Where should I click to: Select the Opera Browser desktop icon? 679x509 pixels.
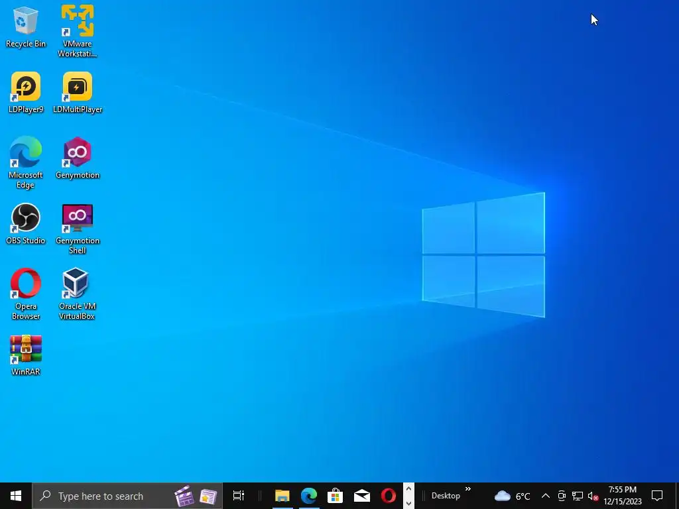coord(26,294)
